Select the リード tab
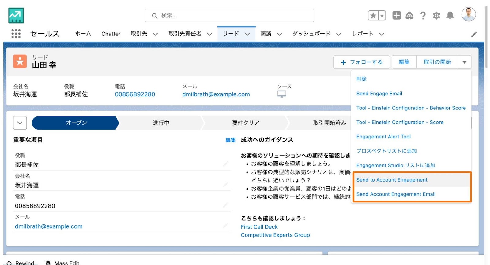Viewport: 490px width, 265px height. 231,34
